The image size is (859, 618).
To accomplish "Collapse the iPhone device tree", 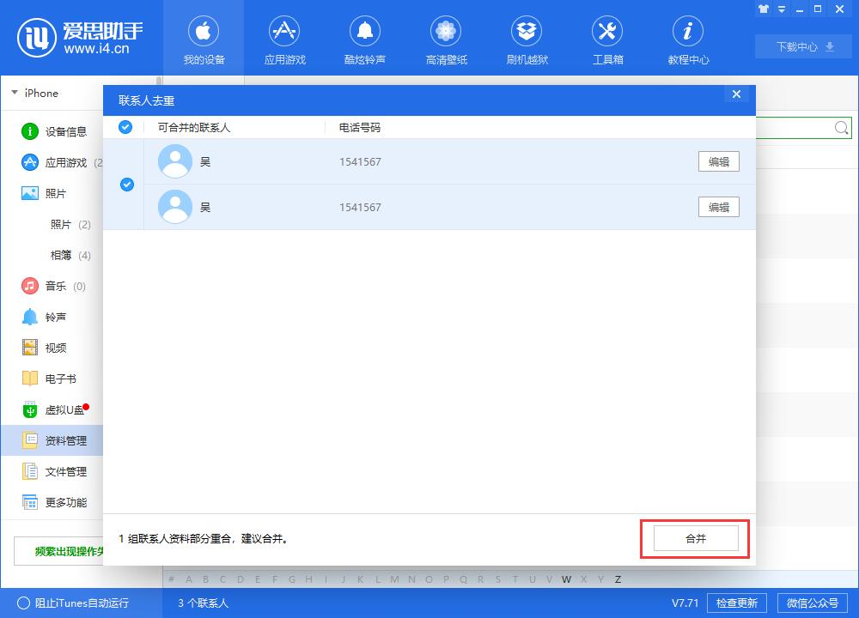I will tap(13, 93).
